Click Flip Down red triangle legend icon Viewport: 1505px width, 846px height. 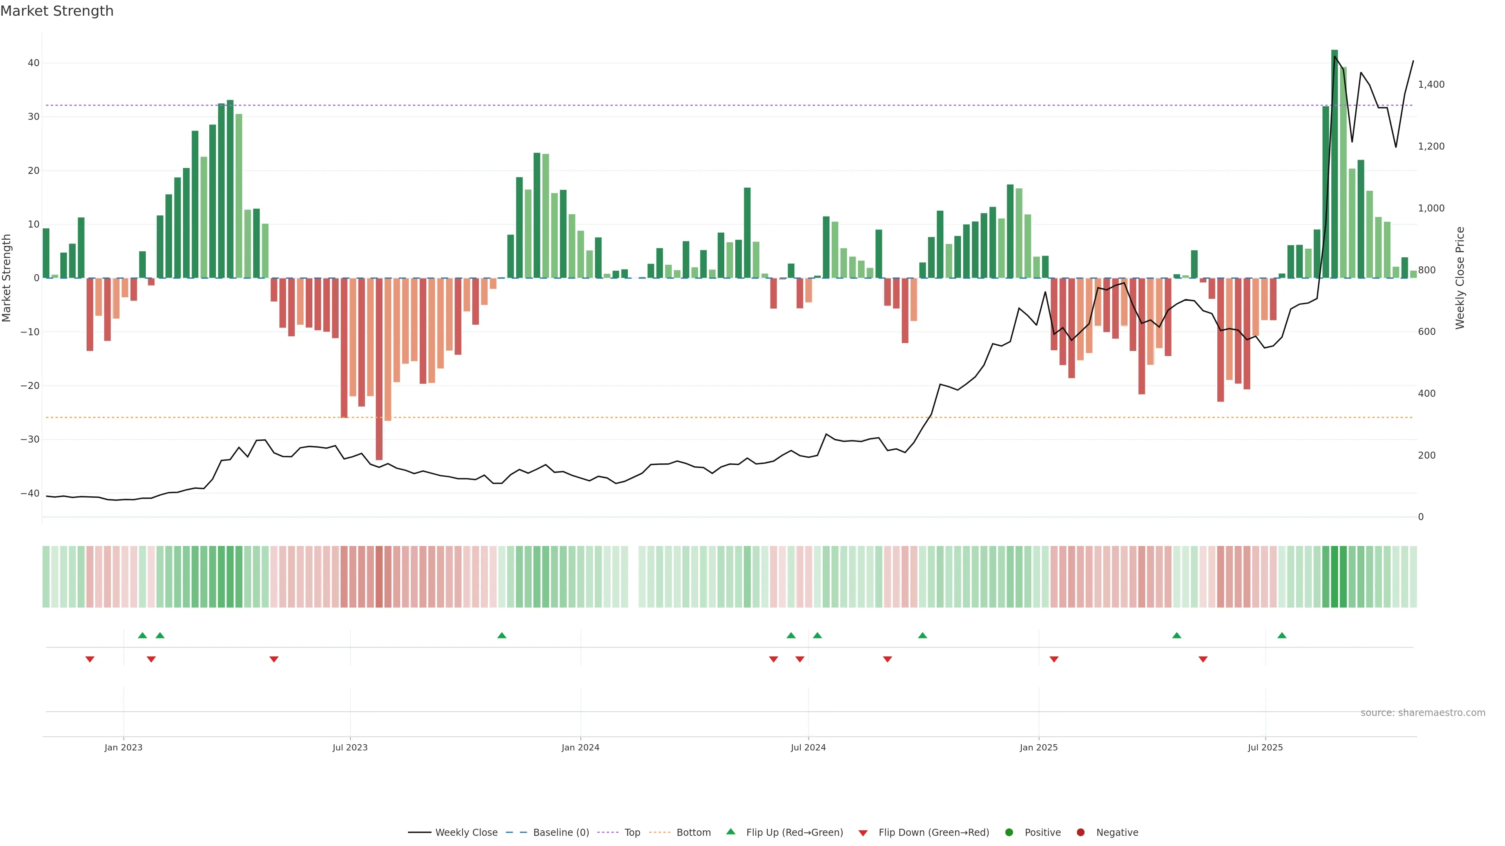pos(863,833)
